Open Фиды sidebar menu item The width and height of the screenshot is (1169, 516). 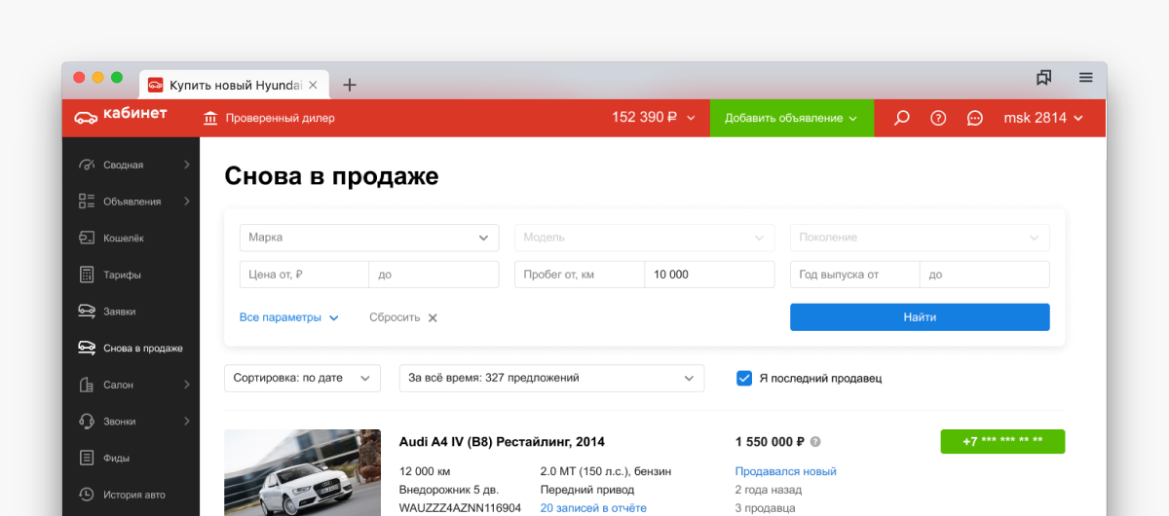click(131, 458)
